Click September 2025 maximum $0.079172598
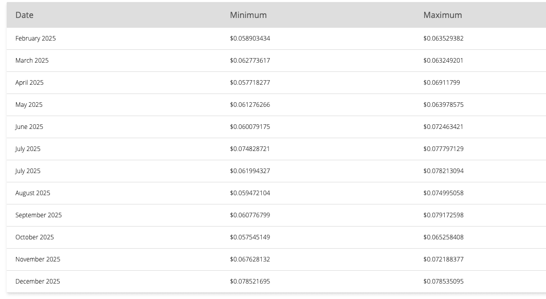The width and height of the screenshot is (546, 299). (443, 215)
